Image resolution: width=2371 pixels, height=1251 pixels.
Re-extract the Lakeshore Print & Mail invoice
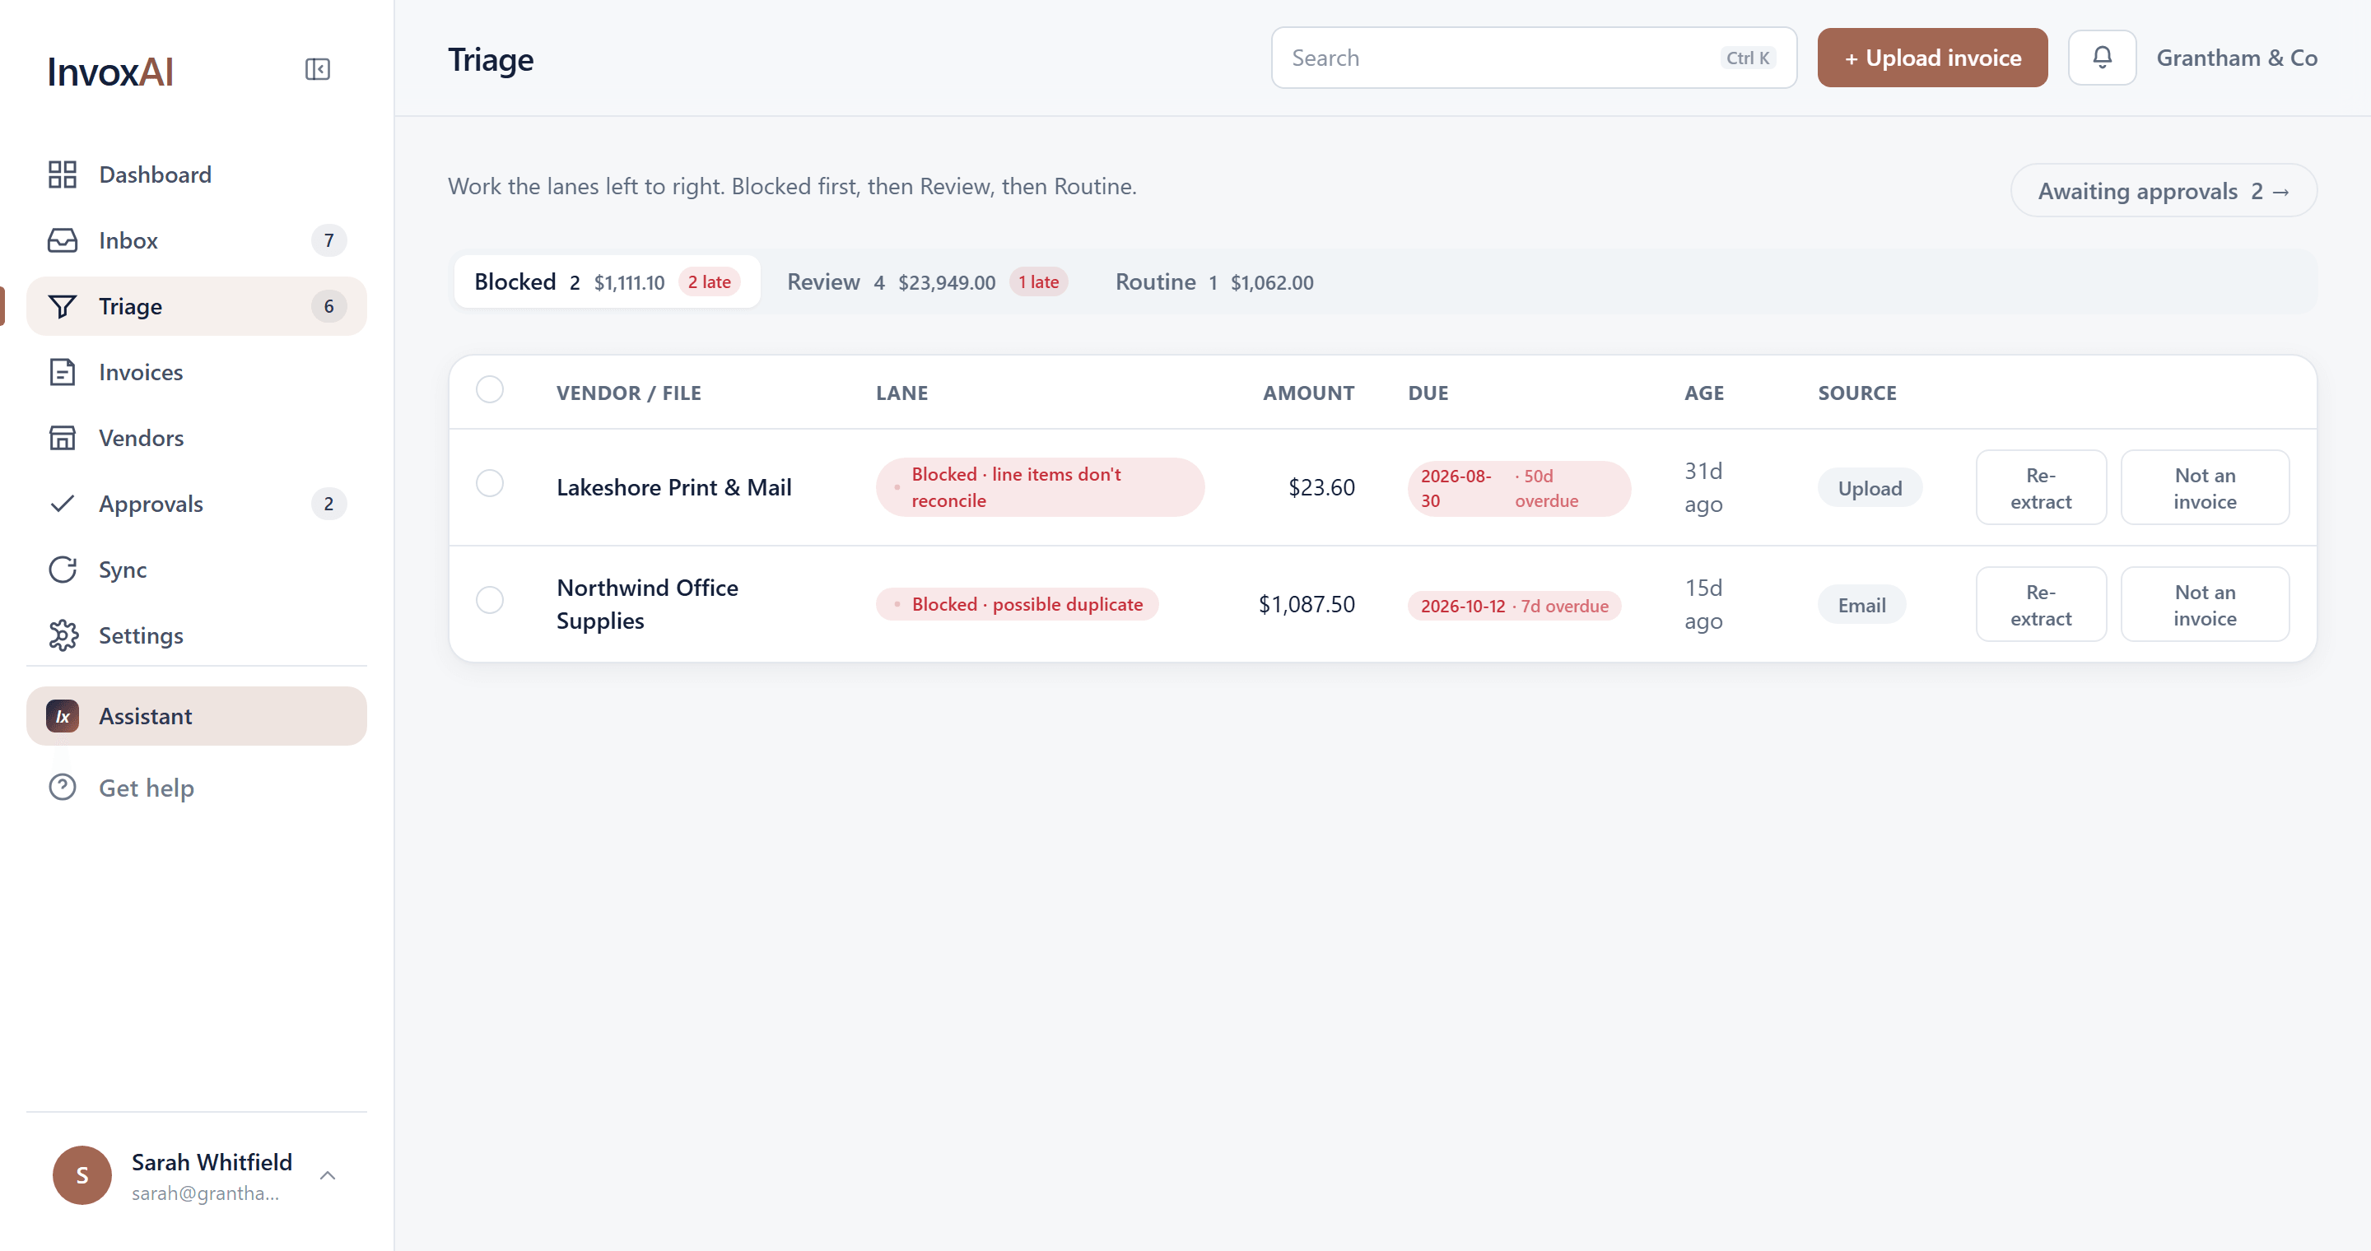coord(2041,487)
